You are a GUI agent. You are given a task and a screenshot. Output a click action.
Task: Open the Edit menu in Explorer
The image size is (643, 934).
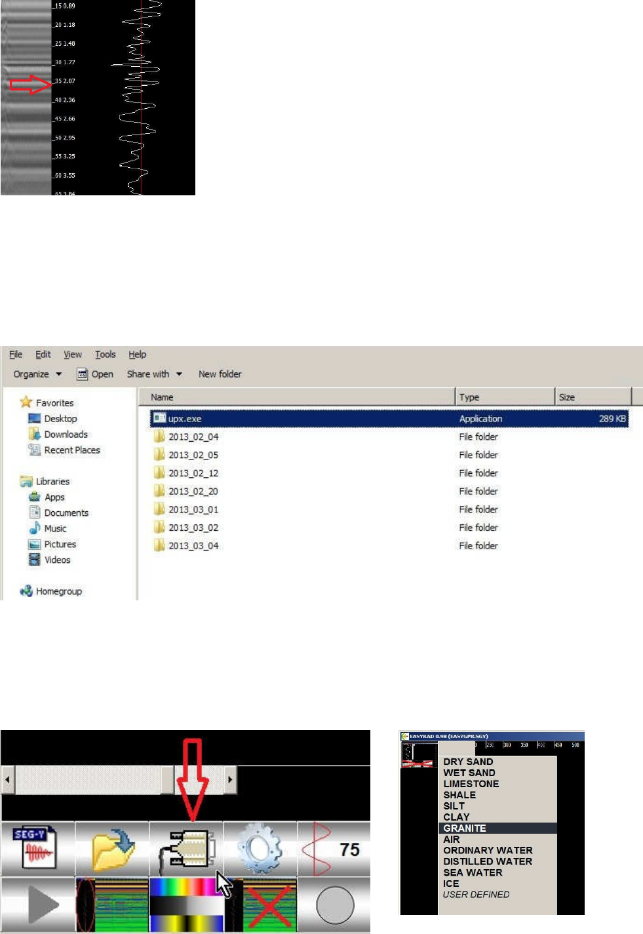[43, 354]
